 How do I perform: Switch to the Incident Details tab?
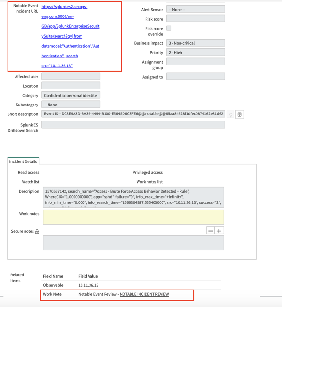coord(23,161)
